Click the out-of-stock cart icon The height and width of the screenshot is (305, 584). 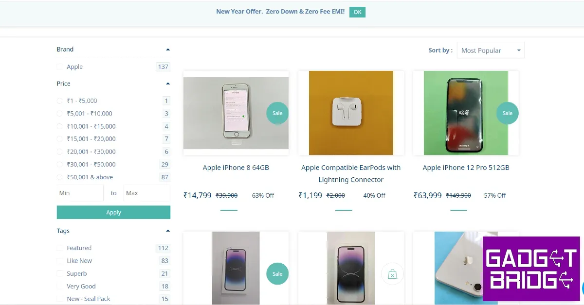pyautogui.click(x=392, y=274)
